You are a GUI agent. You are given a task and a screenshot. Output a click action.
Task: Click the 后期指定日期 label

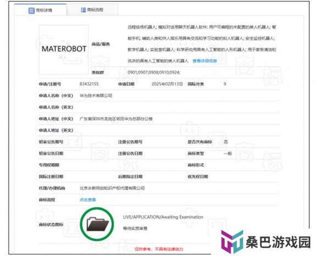click(x=130, y=177)
